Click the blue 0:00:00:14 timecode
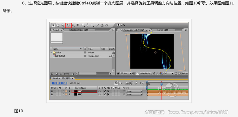This screenshot has height=117, width=238. click(x=60, y=83)
